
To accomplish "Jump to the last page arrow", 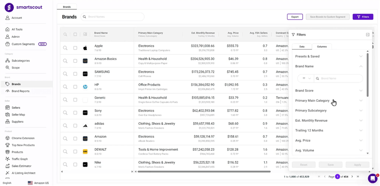I will coord(358,177).
